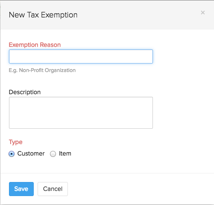Click the 'Exemption Reason' label
The height and width of the screenshot is (205, 214).
click(x=35, y=45)
